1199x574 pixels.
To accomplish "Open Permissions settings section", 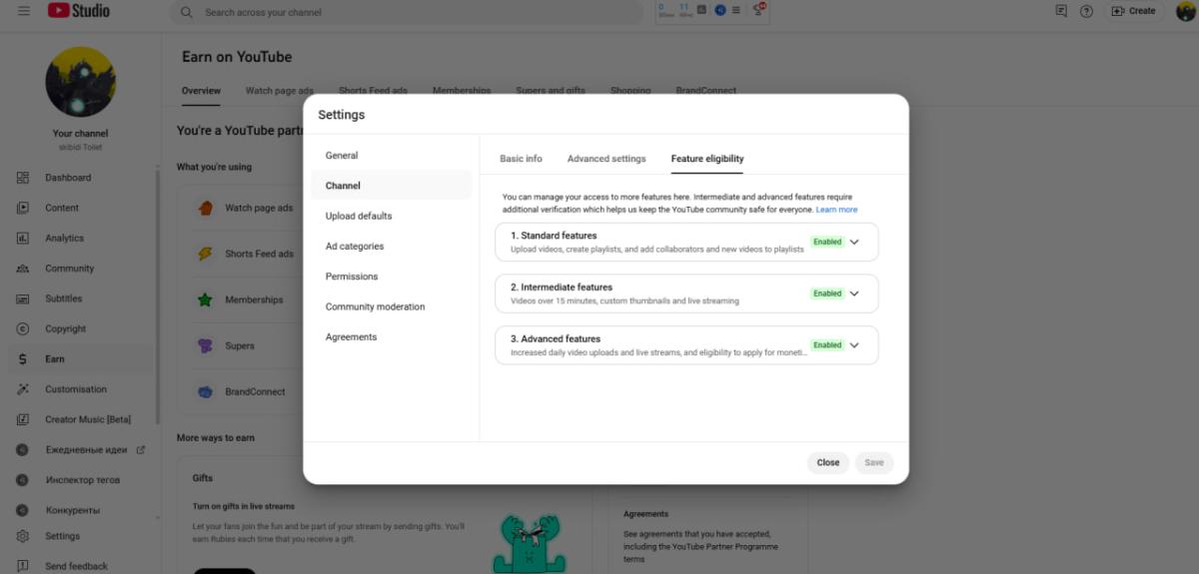I will pyautogui.click(x=391, y=277).
